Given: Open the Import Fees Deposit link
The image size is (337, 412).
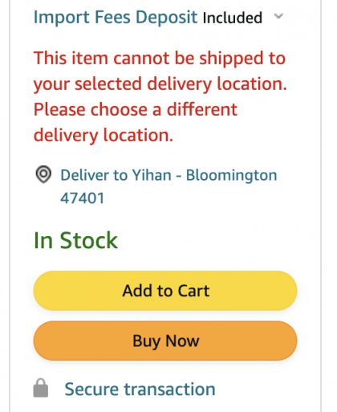Looking at the screenshot, I should (x=116, y=18).
